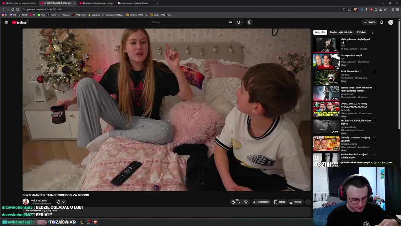Switch to the 'Wigilijny video set' tab
Viewport: 401px width, 226px height.
click(x=19, y=3)
